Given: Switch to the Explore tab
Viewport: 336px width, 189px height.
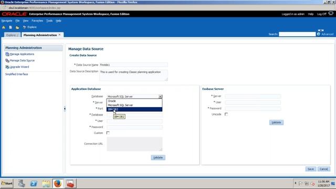Looking at the screenshot, I should pos(12,35).
